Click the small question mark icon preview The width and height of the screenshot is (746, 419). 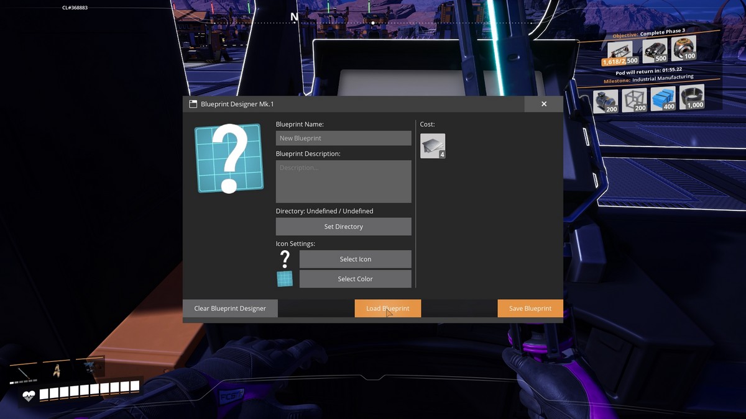coord(285,259)
